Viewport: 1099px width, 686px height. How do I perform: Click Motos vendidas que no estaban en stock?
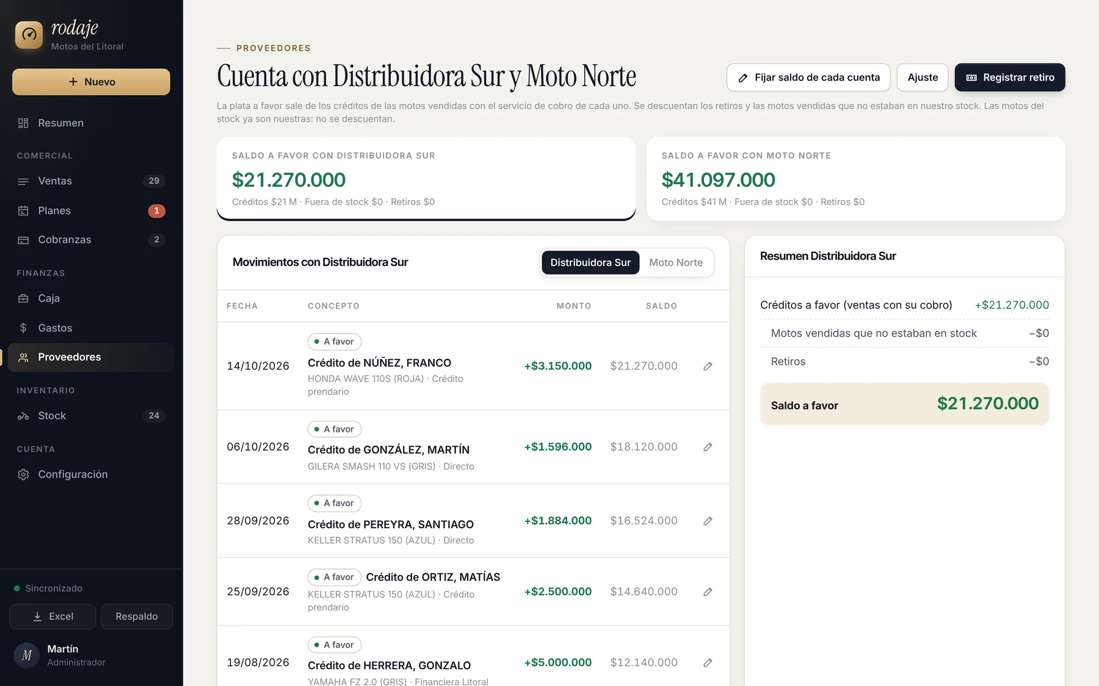tap(874, 334)
